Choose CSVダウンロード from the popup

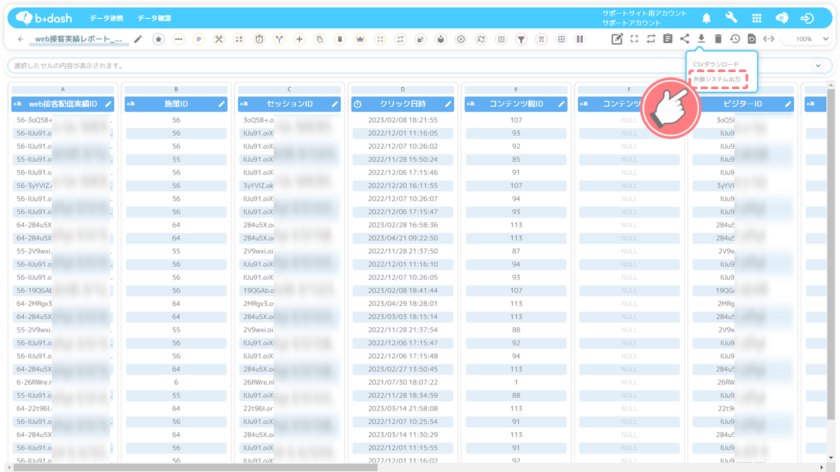(x=716, y=64)
